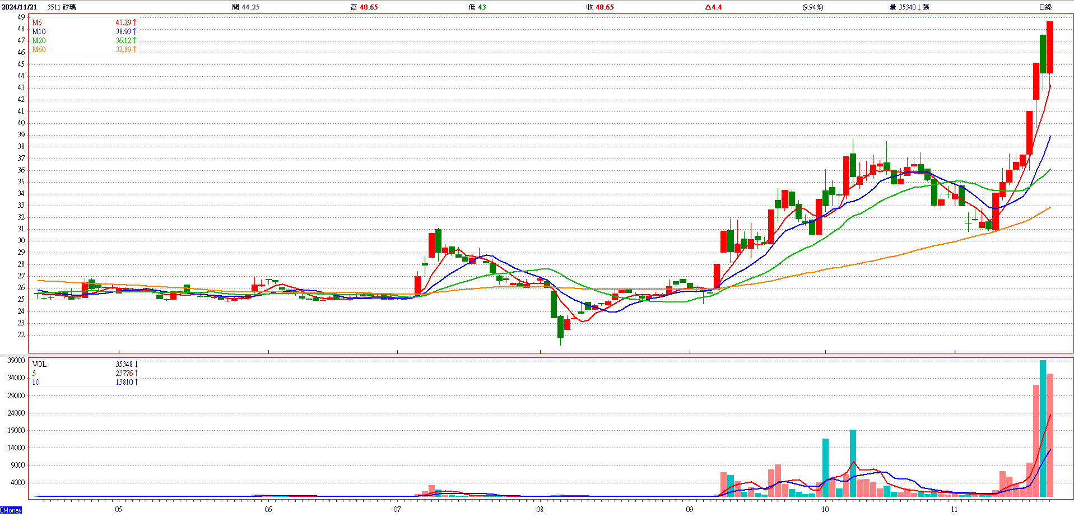Click the VOL label in the volume panel
The image size is (1074, 517).
tap(39, 365)
